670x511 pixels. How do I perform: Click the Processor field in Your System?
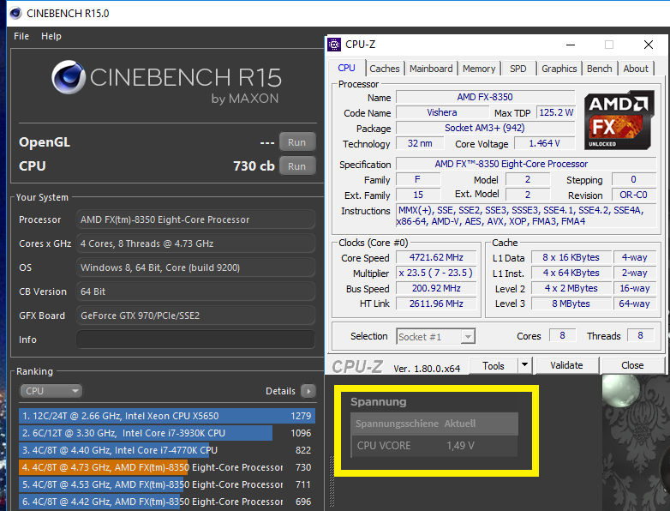(195, 219)
